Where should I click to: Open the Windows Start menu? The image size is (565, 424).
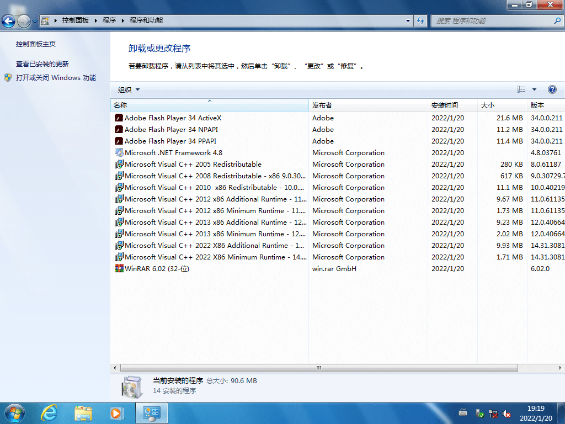[15, 413]
